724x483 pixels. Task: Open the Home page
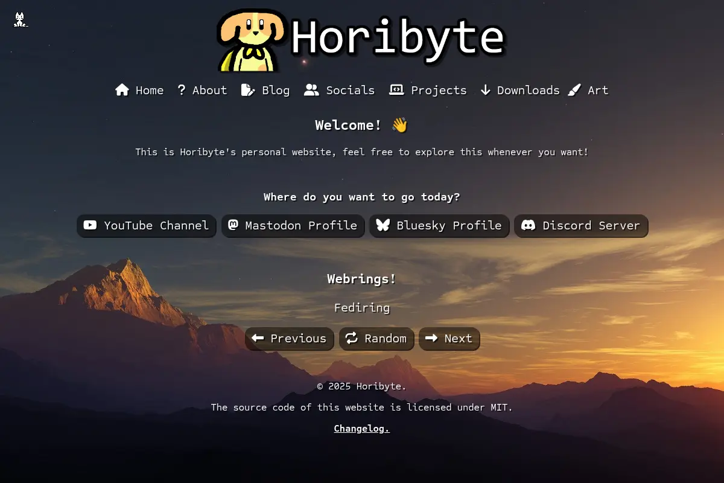[139, 90]
